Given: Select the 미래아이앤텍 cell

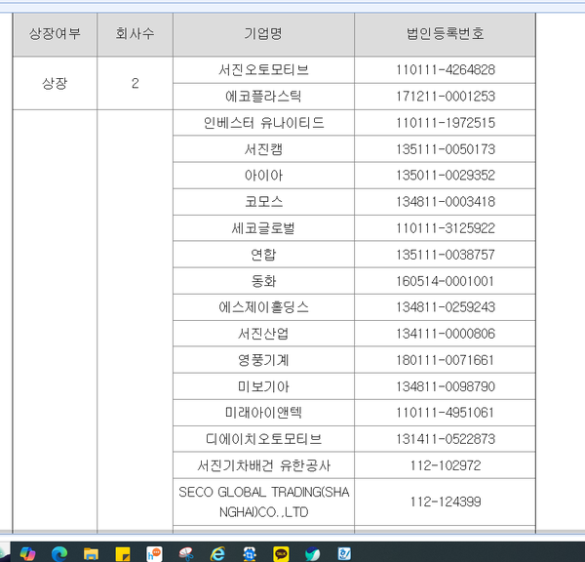Looking at the screenshot, I should 263,413.
